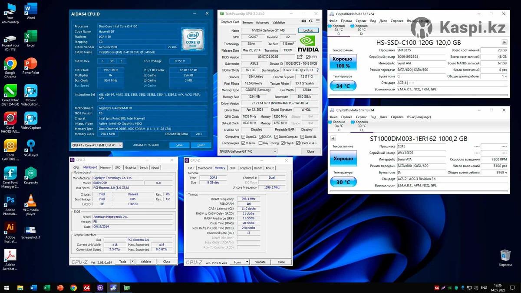Click the Хорошо 100 % health status button
This screenshot has height=293, width=521.
343,62
